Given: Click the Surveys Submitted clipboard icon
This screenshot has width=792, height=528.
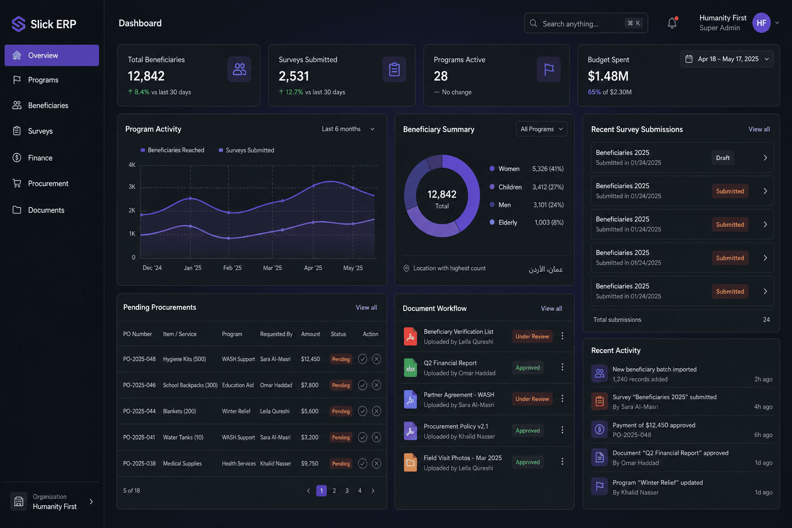Looking at the screenshot, I should tap(394, 69).
